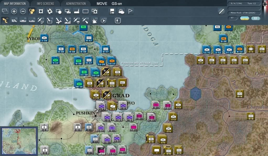Click the light blue 0 indicator pill
This screenshot has height=156, width=268.
click(255, 18)
